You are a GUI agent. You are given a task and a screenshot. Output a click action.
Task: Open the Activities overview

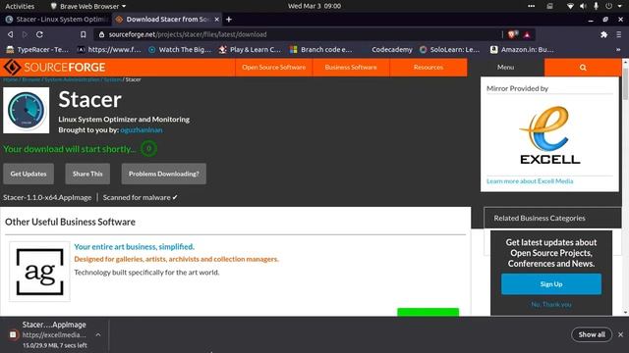coord(20,6)
